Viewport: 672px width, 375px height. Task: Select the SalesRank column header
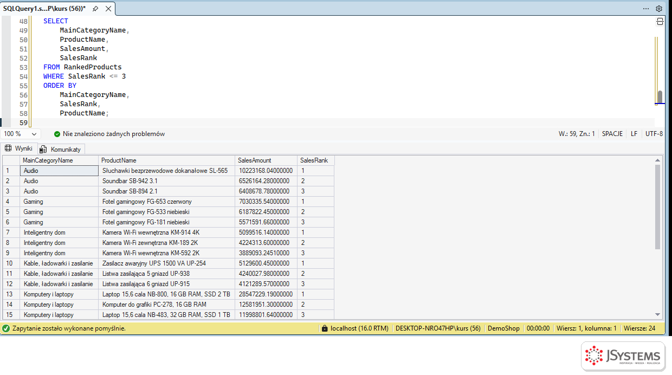point(316,160)
